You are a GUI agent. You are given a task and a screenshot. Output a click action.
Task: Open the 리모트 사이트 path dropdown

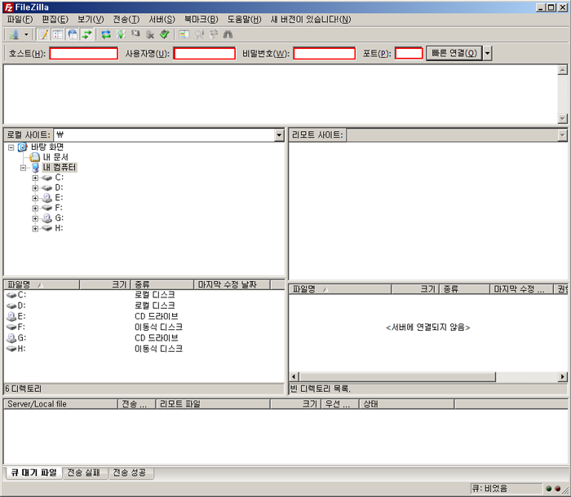[562, 135]
